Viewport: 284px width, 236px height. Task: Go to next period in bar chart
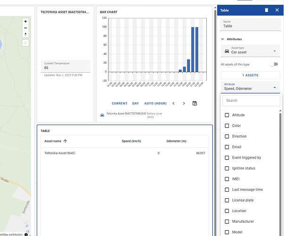coord(184,103)
